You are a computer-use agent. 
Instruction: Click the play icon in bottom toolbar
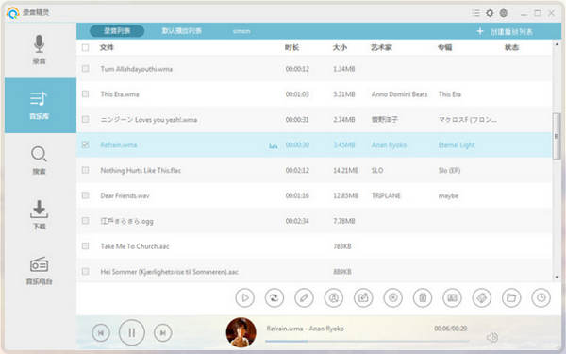click(x=244, y=298)
